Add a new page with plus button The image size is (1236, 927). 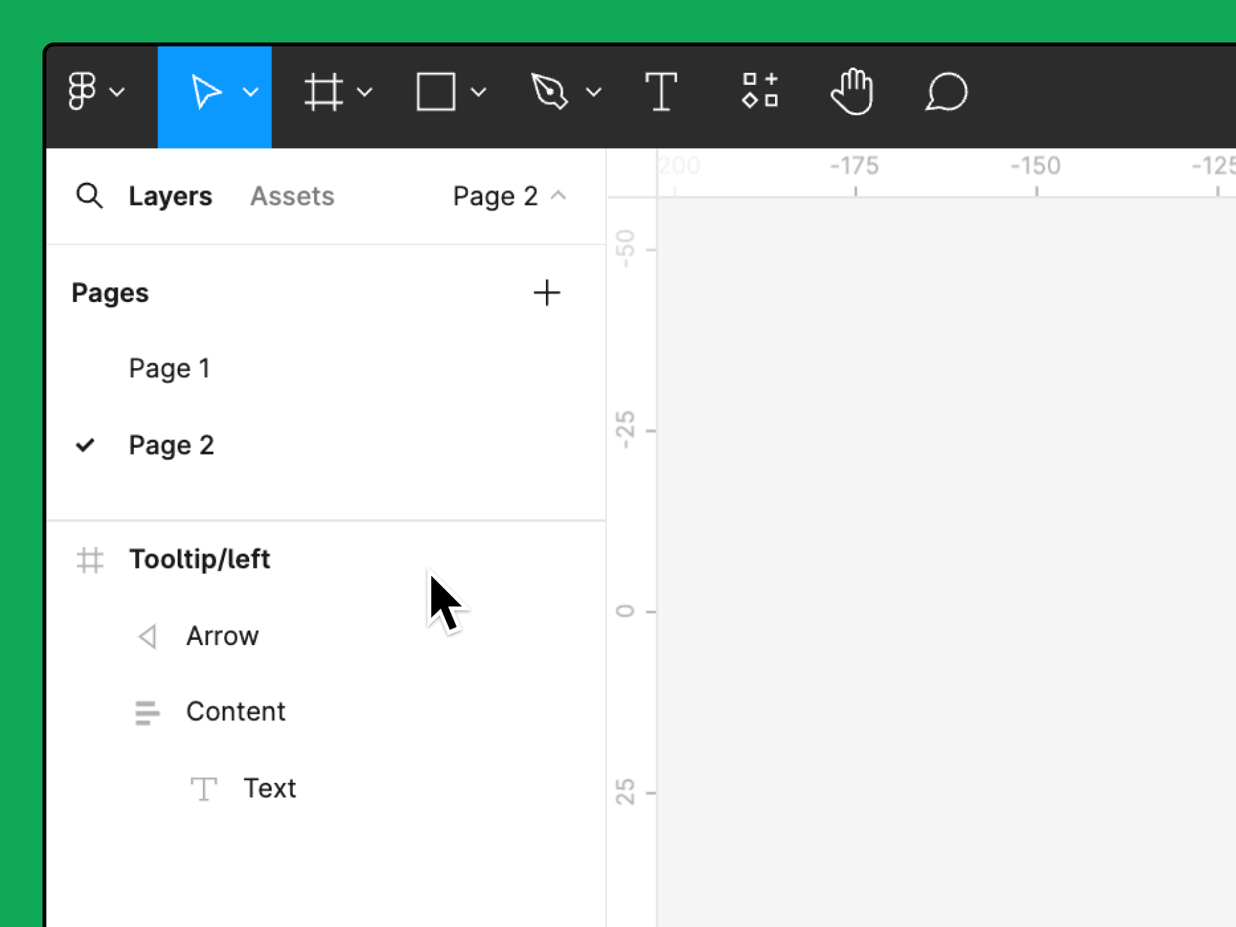coord(547,293)
